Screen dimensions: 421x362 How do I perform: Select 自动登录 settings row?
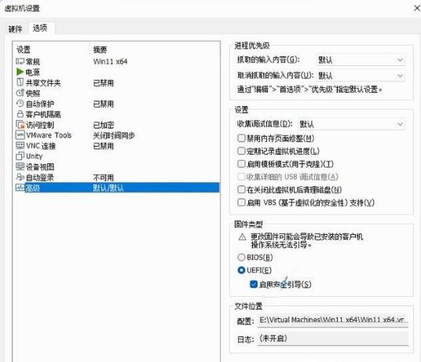coord(117,177)
